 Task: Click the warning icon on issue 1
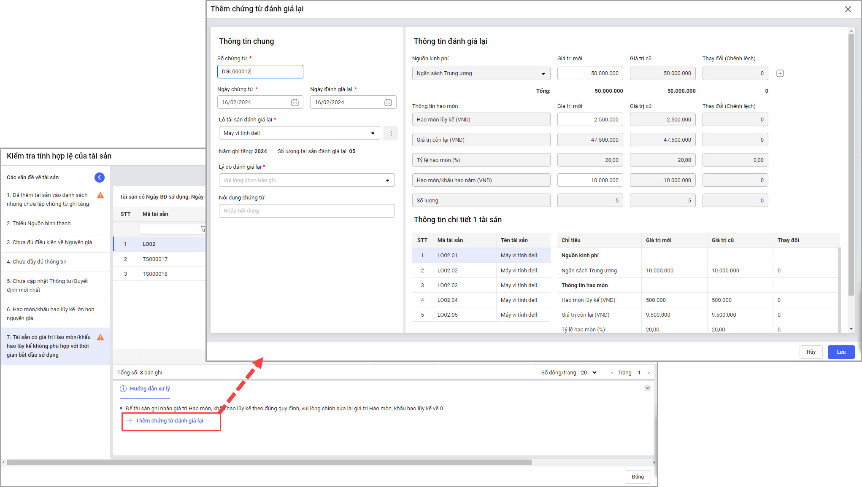click(100, 195)
